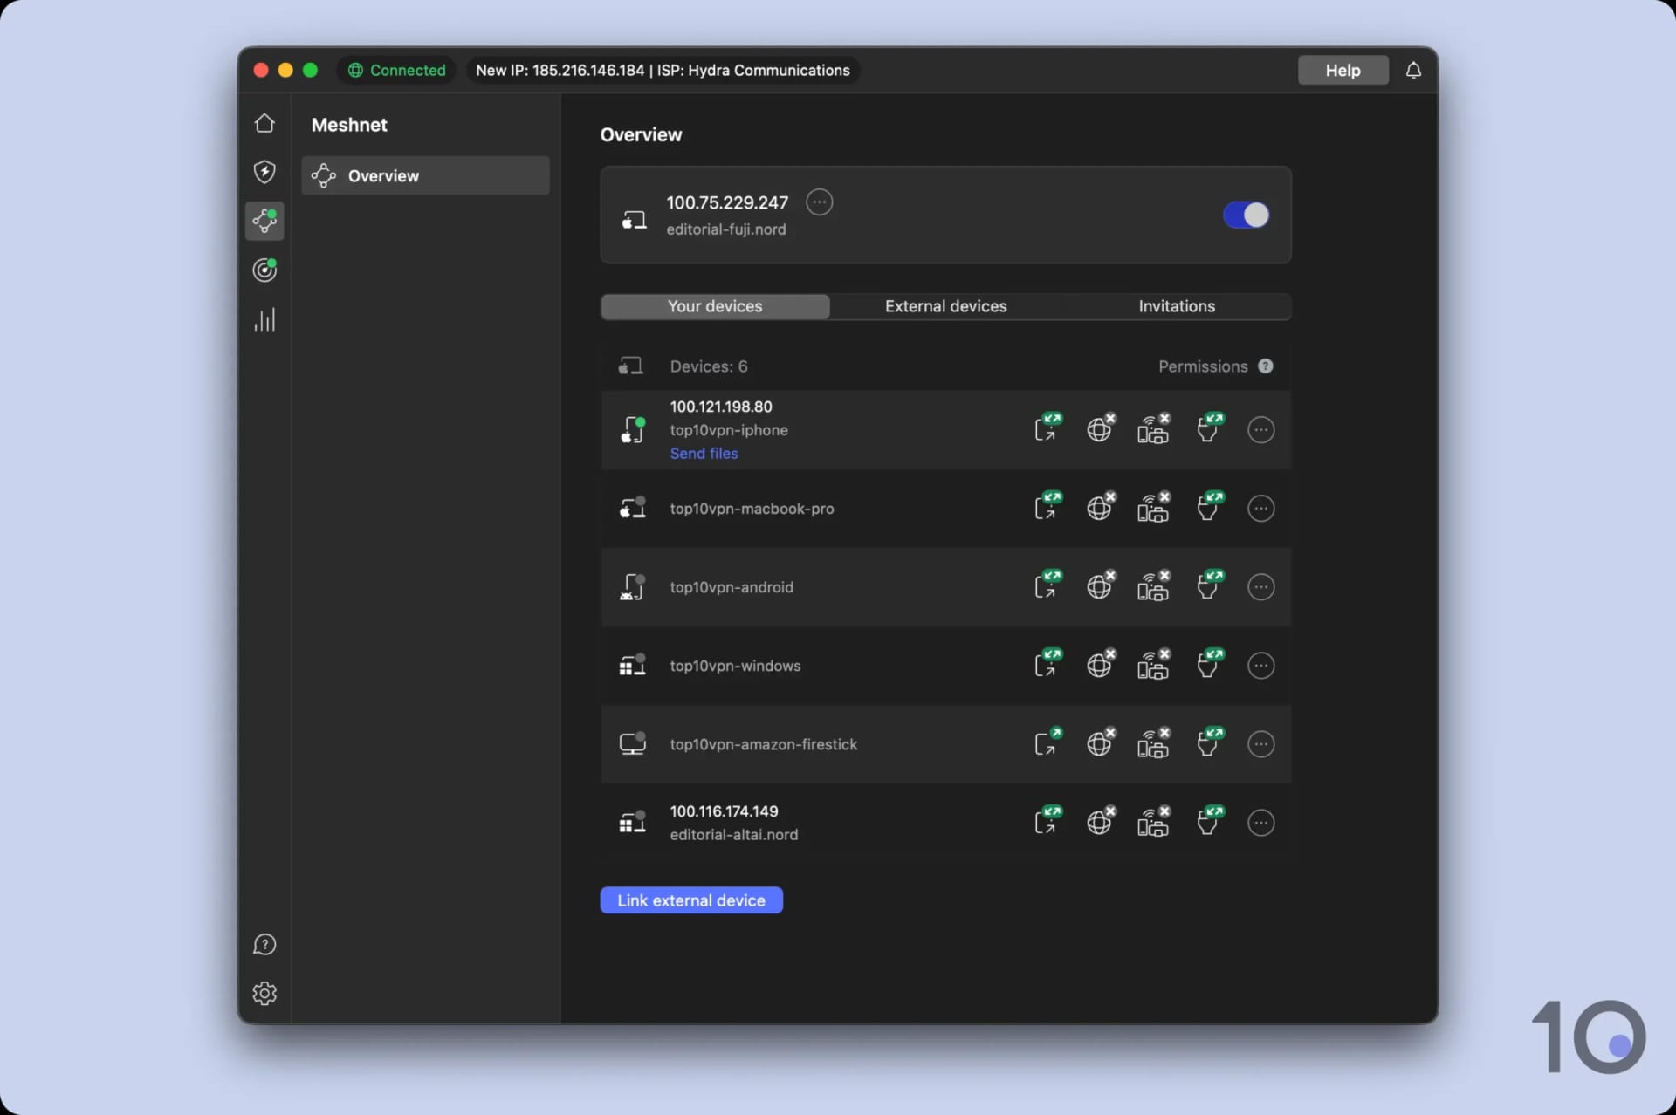Toggle file sharing permission for top10vpn-macbook-pro
This screenshot has height=1115, width=1676.
pyautogui.click(x=1209, y=508)
